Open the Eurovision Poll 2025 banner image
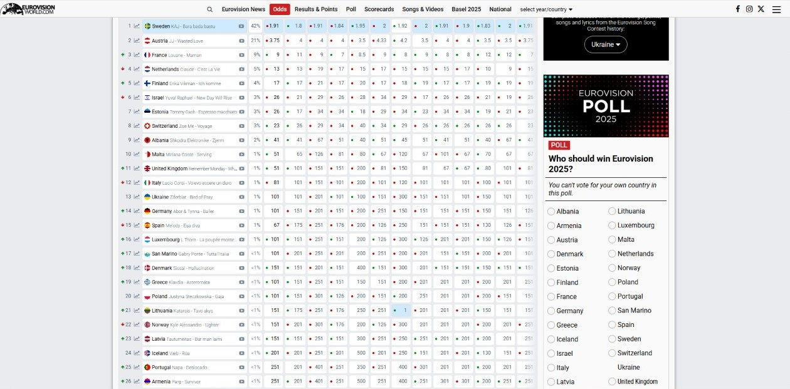This screenshot has width=790, height=389. click(x=606, y=106)
